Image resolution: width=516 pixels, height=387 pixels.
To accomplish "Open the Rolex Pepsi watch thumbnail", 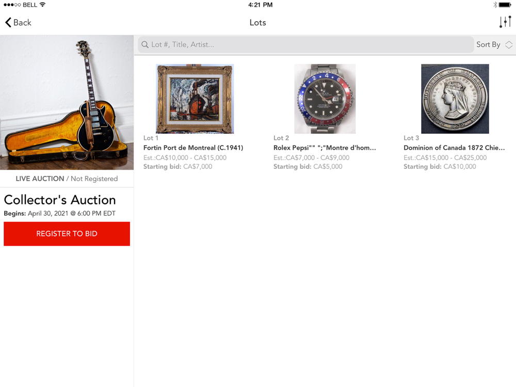I will click(x=325, y=99).
